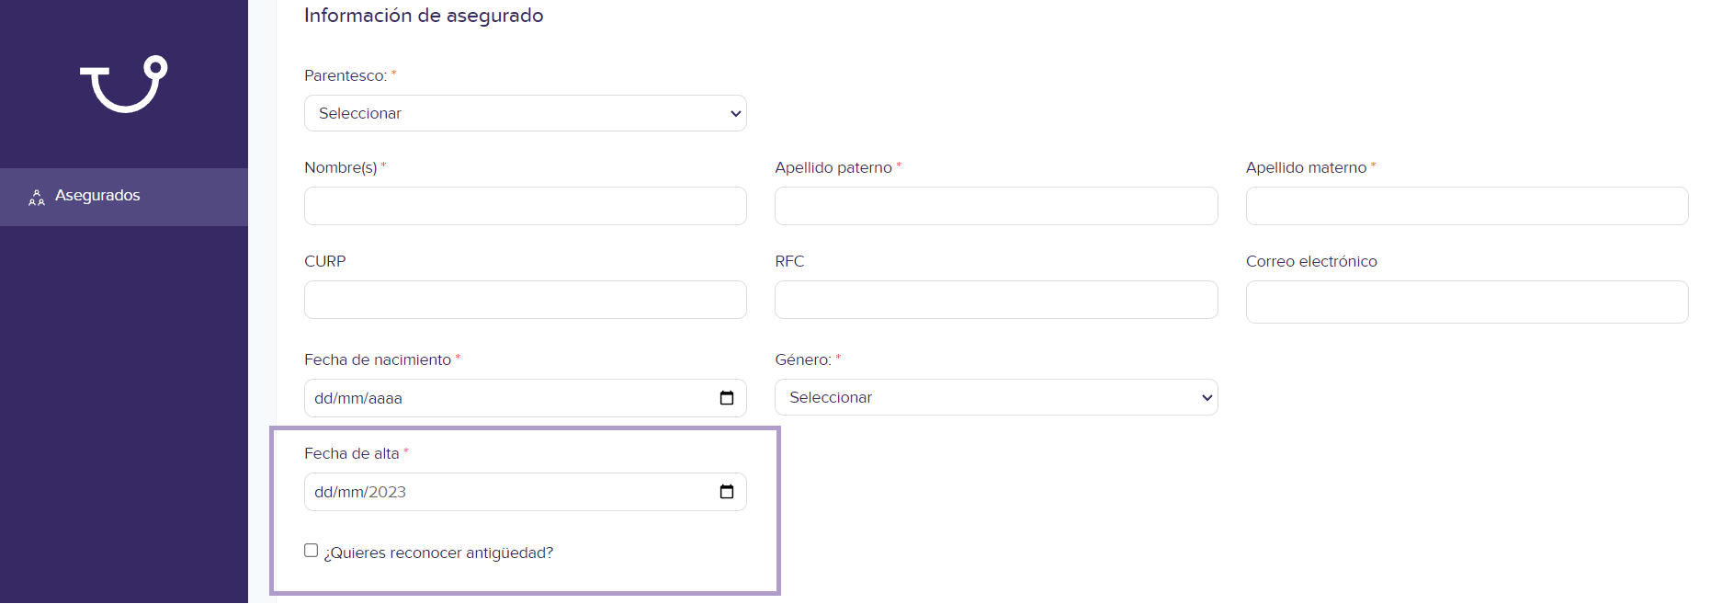1711x604 pixels.
Task: Click the ¿Quieres reconocer antigüedad? label text
Action: click(x=438, y=553)
